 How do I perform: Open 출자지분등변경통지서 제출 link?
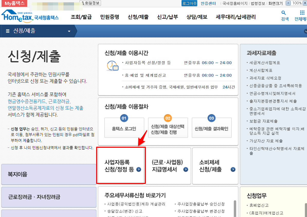pyautogui.click(x=273, y=101)
